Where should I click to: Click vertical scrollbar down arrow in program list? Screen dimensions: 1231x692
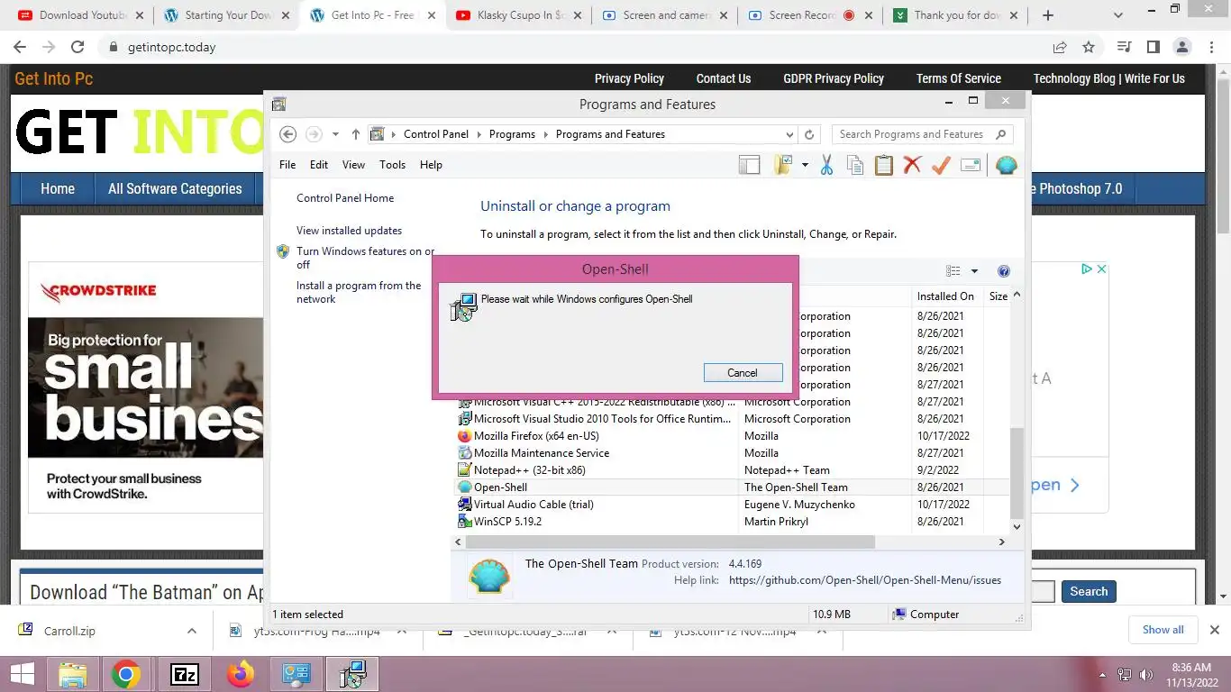pyautogui.click(x=1017, y=527)
